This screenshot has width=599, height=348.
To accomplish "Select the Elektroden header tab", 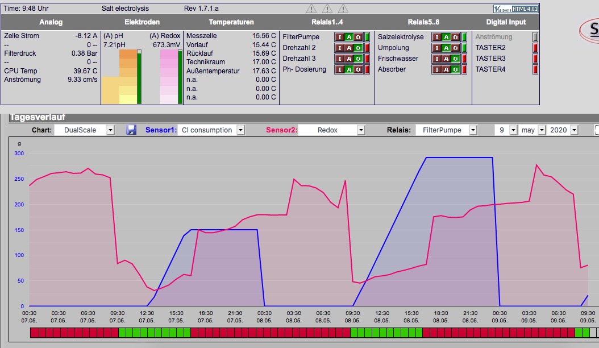I will 142,22.
